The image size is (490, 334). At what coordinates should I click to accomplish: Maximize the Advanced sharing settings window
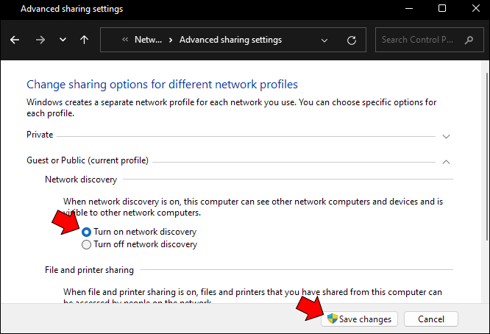(x=442, y=9)
